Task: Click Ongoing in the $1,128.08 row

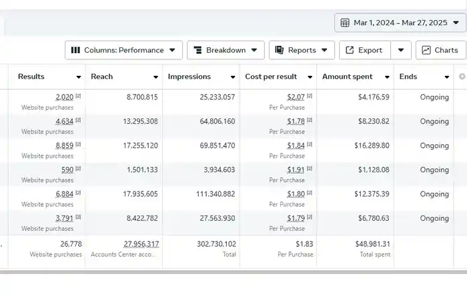Action: coord(434,170)
